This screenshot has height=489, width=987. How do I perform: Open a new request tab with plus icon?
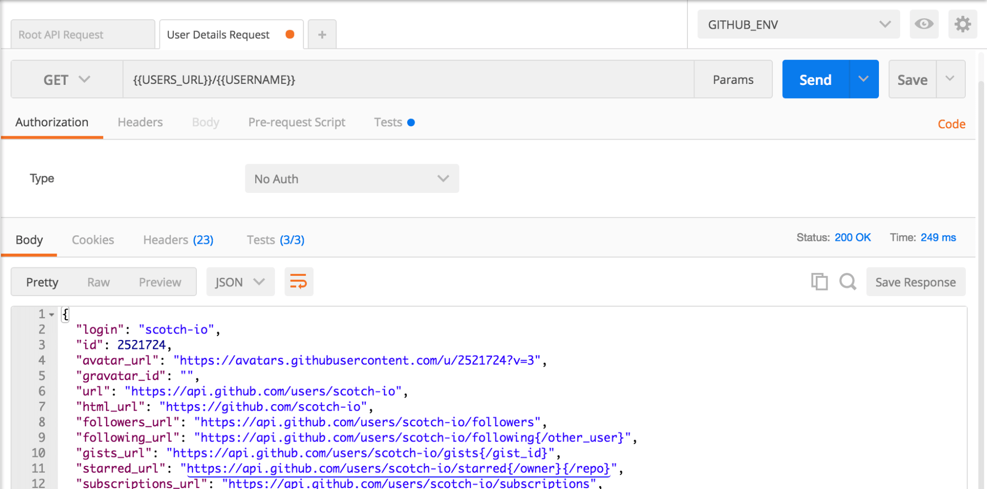[322, 35]
